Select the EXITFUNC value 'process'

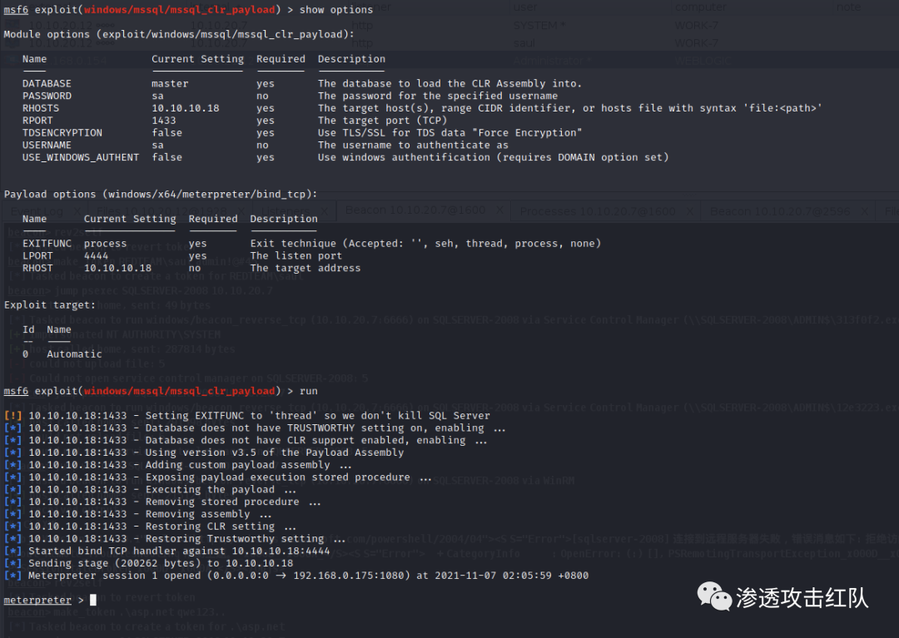[106, 244]
